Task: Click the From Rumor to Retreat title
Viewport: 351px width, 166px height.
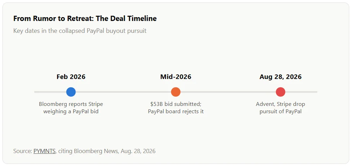Action: [85, 19]
